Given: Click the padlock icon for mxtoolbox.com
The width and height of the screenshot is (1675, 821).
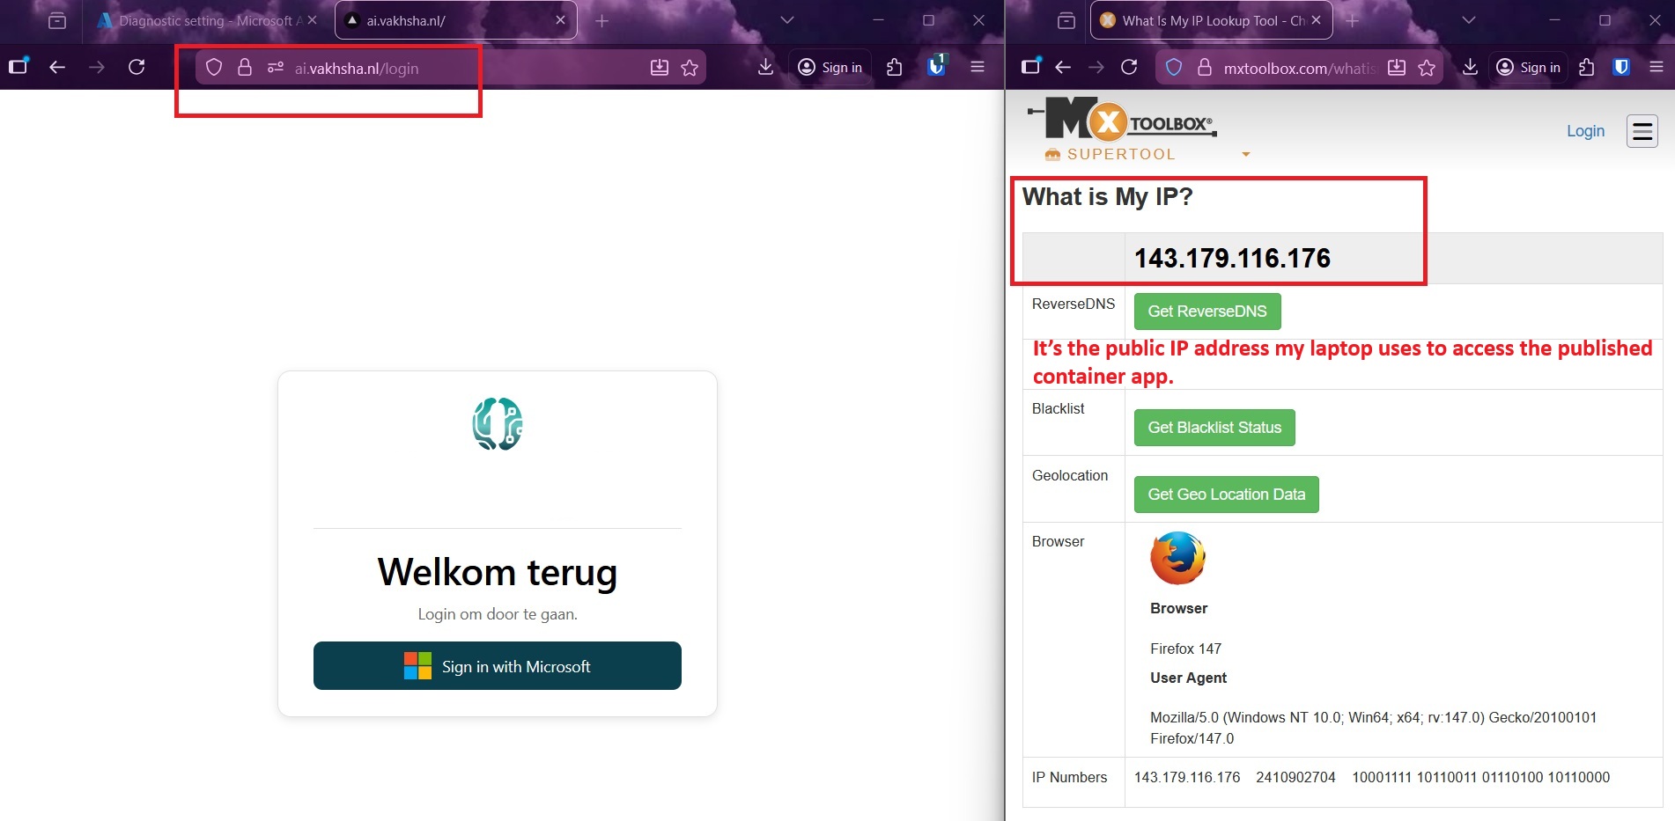Looking at the screenshot, I should 1204,68.
